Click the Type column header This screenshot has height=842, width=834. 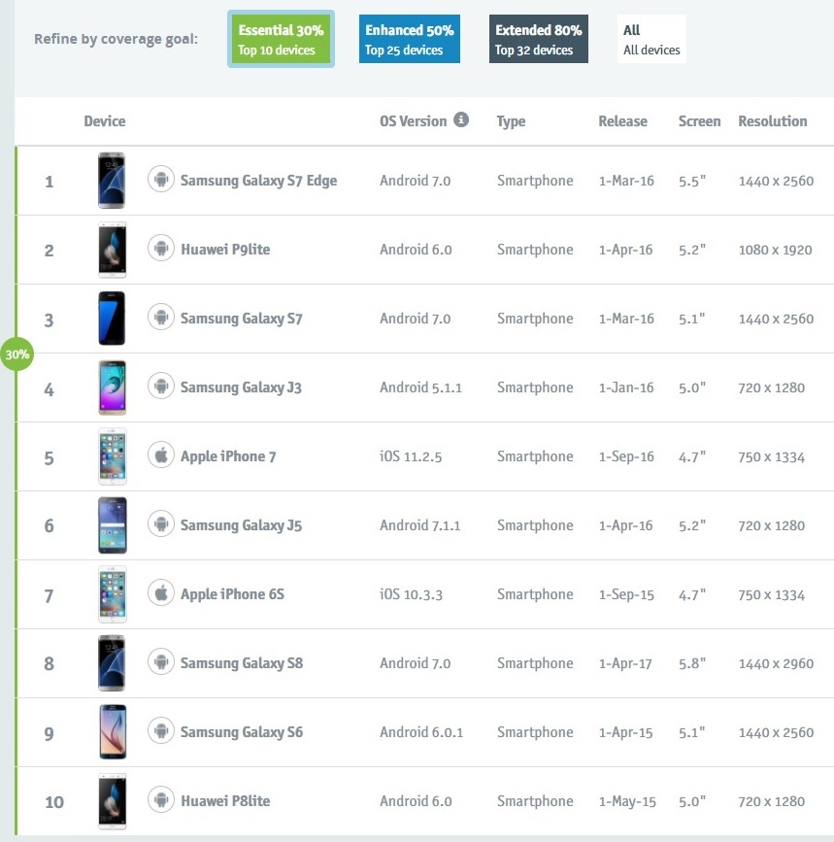[x=511, y=121]
